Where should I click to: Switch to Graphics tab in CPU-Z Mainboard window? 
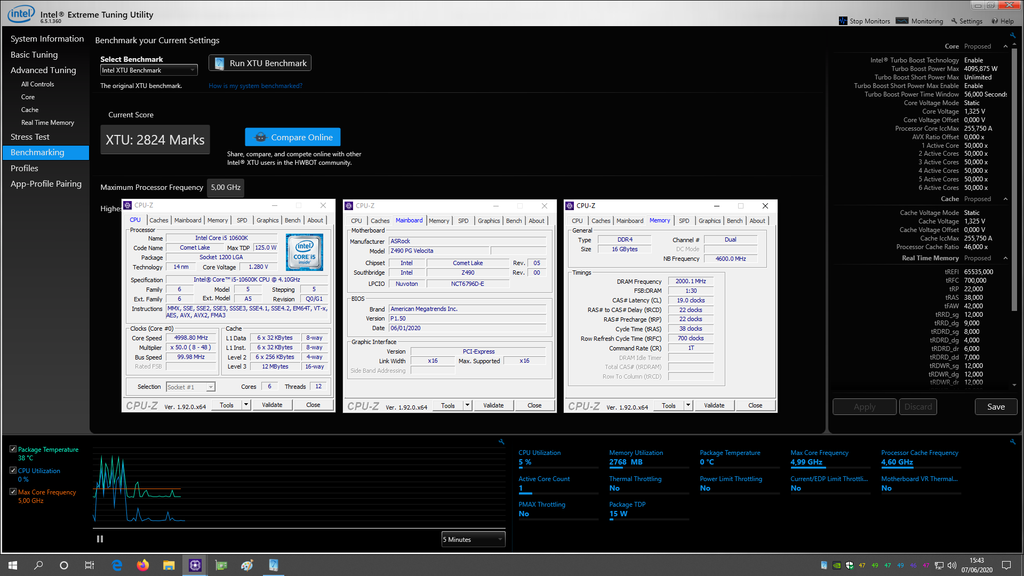489,221
